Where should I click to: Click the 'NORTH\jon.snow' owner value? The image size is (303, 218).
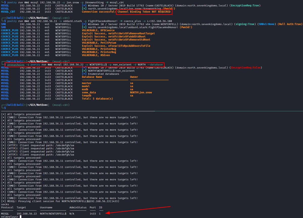[x=141, y=92]
